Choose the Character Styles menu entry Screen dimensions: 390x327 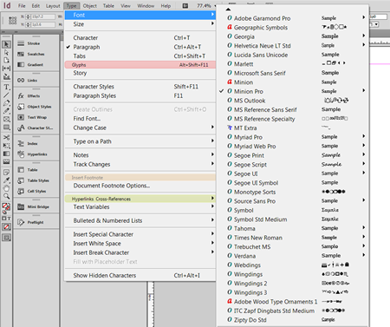coord(140,87)
